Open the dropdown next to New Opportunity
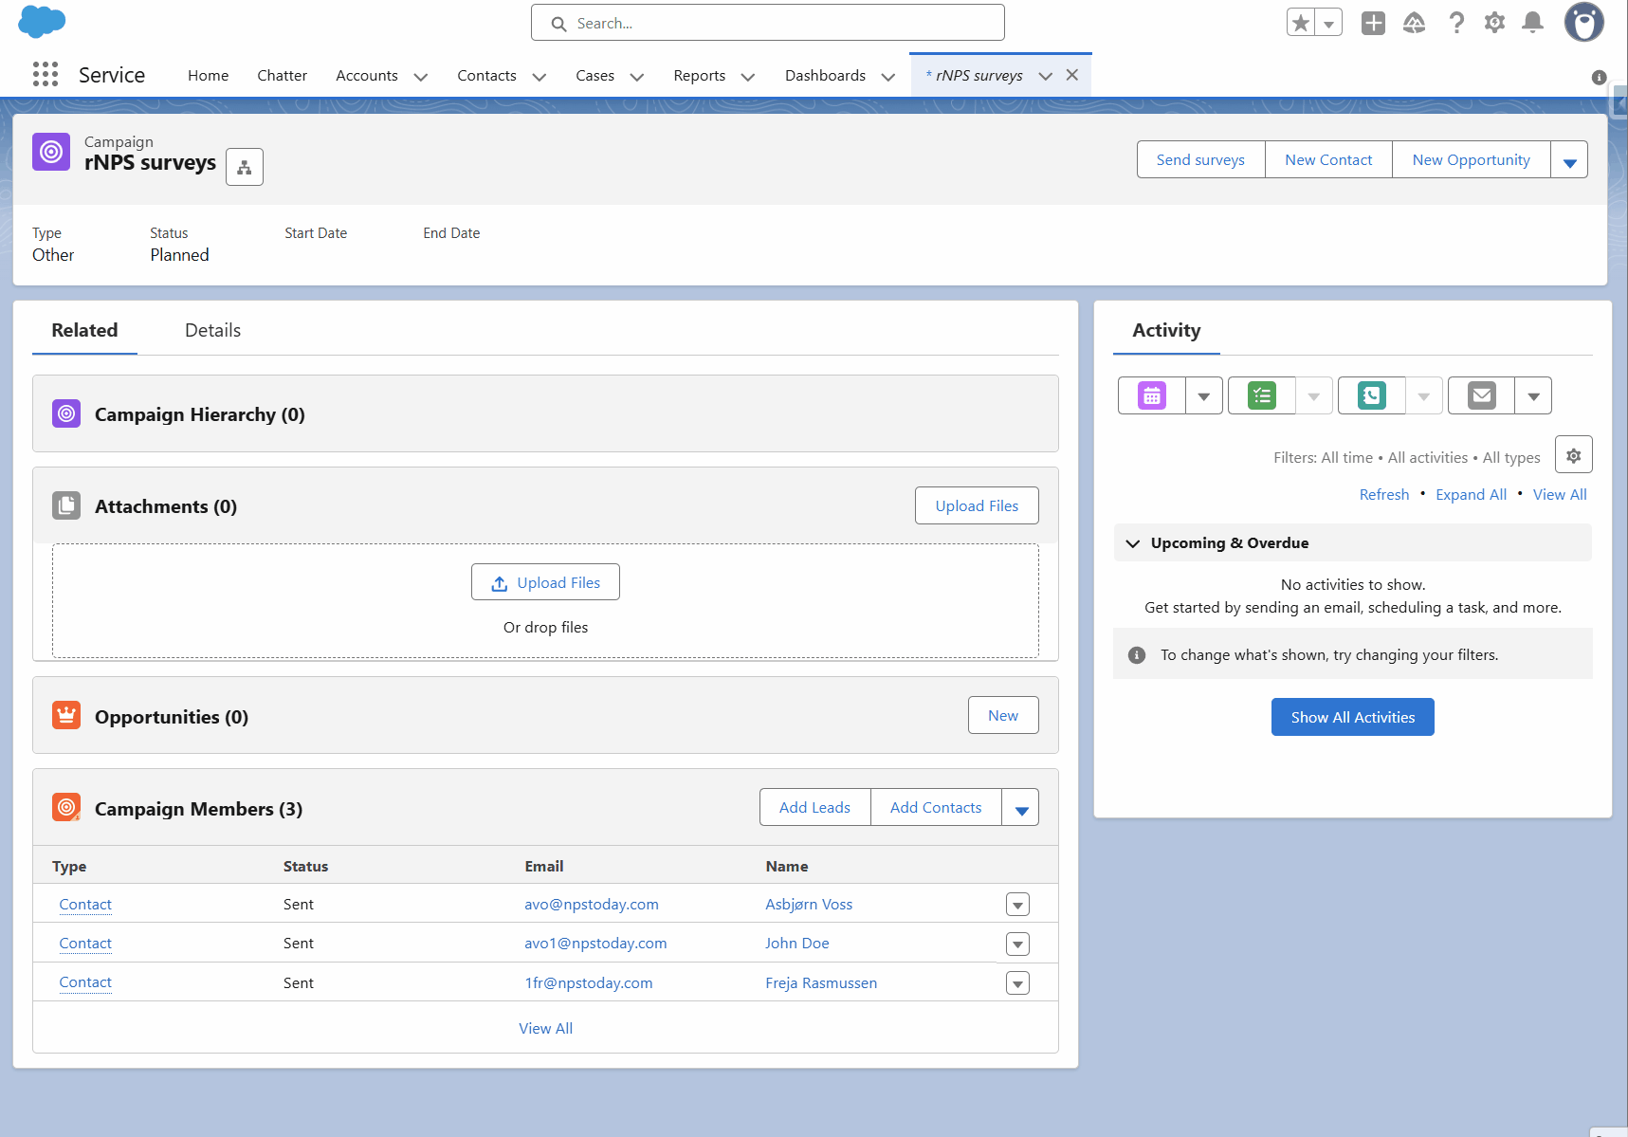 pos(1569,159)
